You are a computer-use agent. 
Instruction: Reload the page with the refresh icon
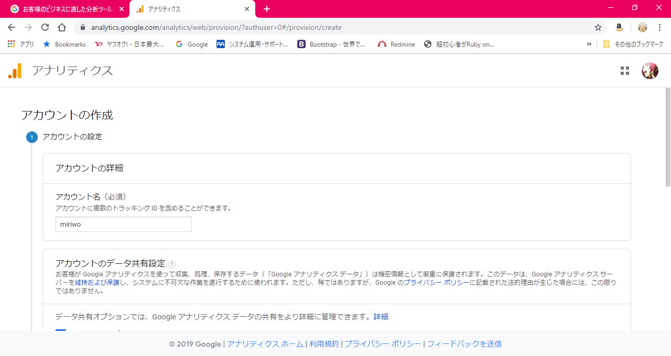(x=45, y=27)
